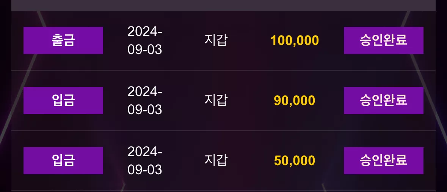Select the entire 출금 100,000 transaction row
Viewport: 447px width, 192px height.
(x=224, y=40)
